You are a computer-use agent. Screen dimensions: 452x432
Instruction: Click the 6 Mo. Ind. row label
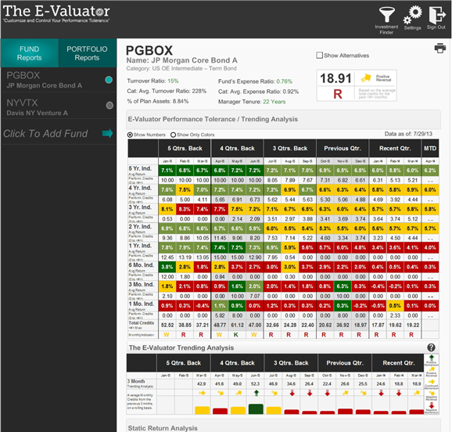coord(142,265)
